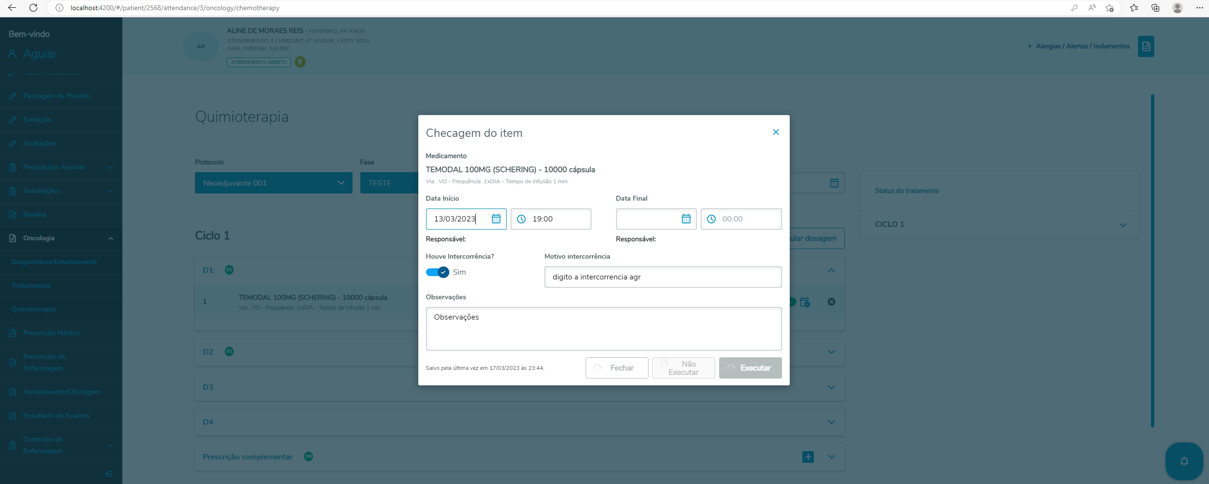The width and height of the screenshot is (1209, 484).
Task: Click the Aguiar user profile name
Action: 40,54
